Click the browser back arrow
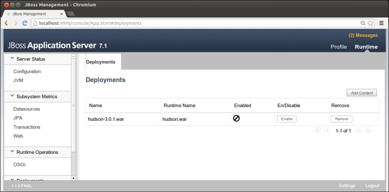The height and width of the screenshot is (192, 389). 6,23
